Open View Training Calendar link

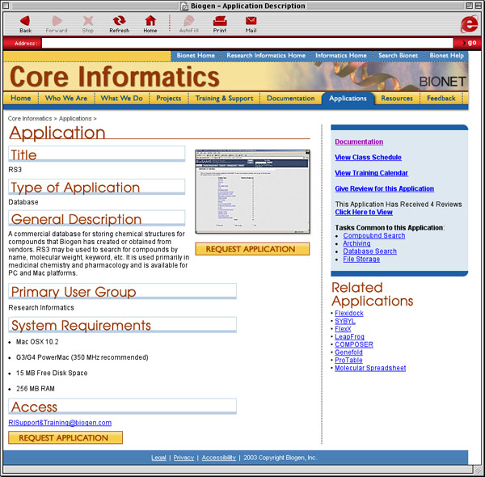click(371, 173)
